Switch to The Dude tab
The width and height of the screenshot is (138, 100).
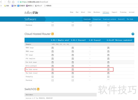(x=130, y=19)
